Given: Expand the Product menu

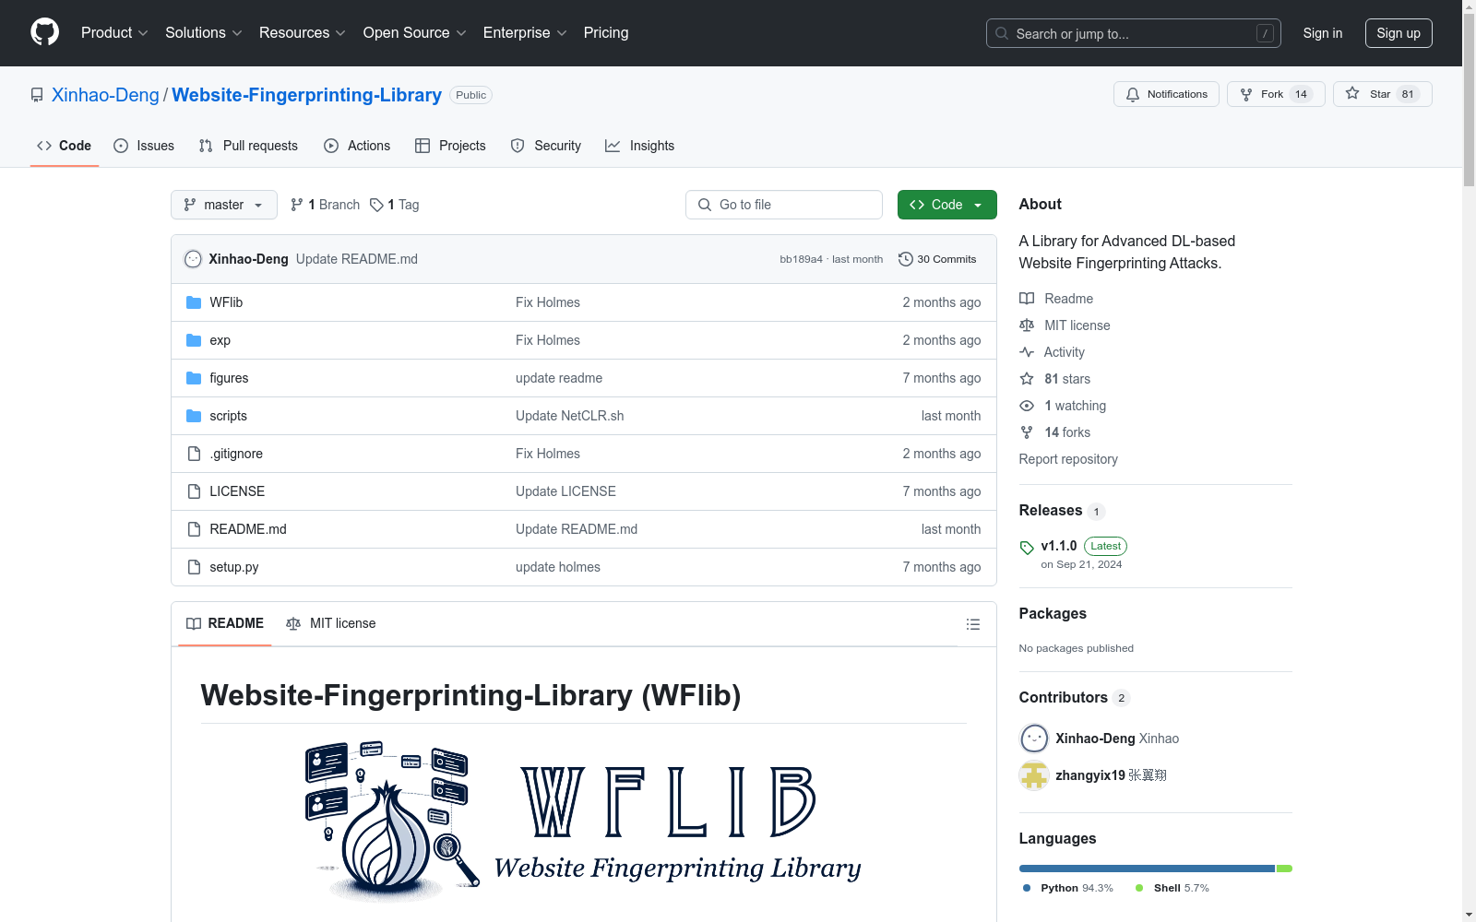Looking at the screenshot, I should (114, 32).
